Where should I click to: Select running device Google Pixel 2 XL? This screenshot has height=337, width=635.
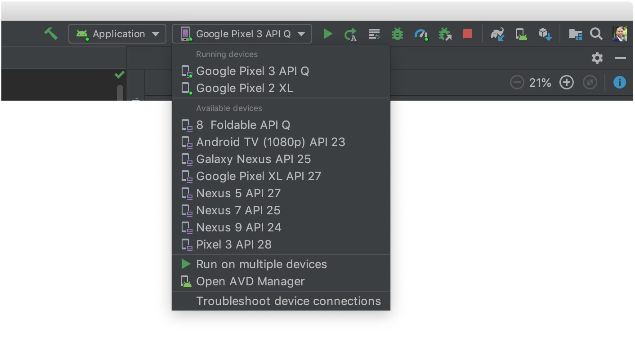(281, 88)
